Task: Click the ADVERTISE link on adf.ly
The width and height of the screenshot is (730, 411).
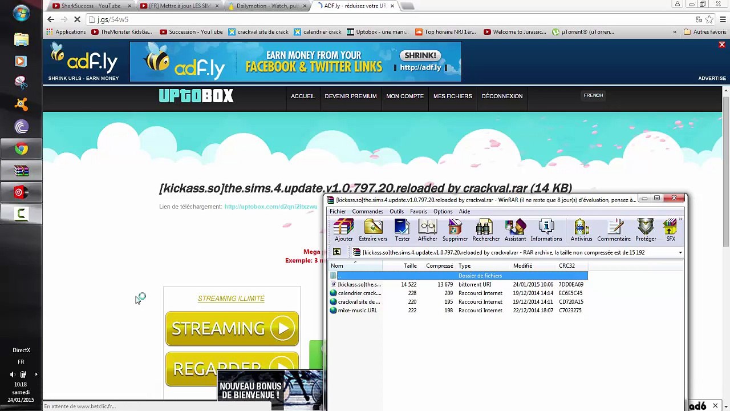Action: 712,78
